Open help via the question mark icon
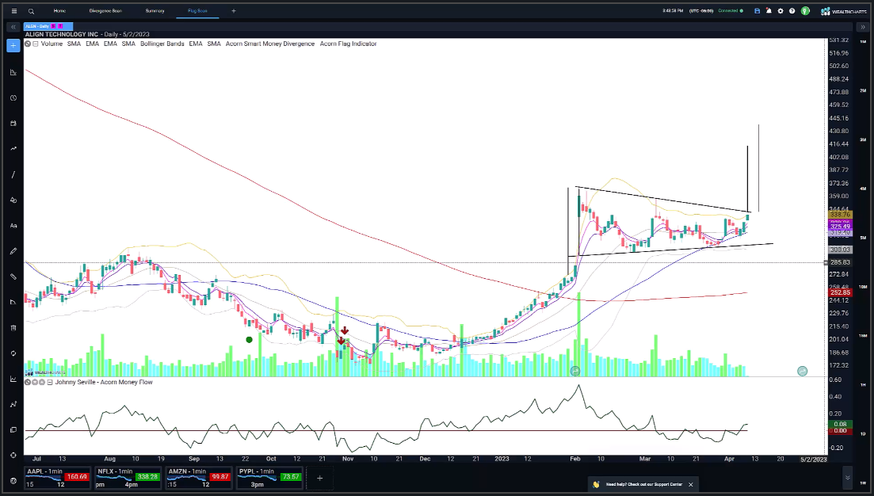 pos(792,10)
